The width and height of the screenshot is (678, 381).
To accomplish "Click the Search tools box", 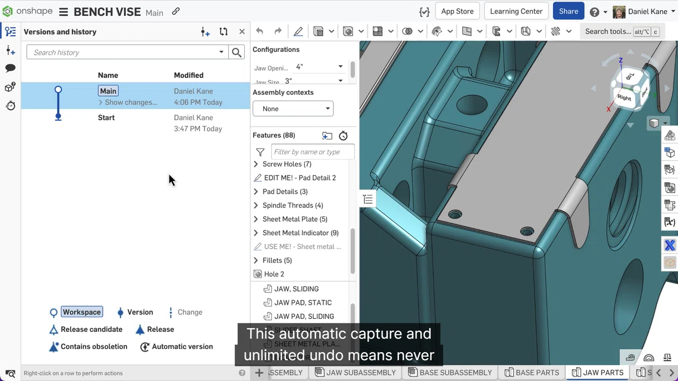I will coord(621,32).
